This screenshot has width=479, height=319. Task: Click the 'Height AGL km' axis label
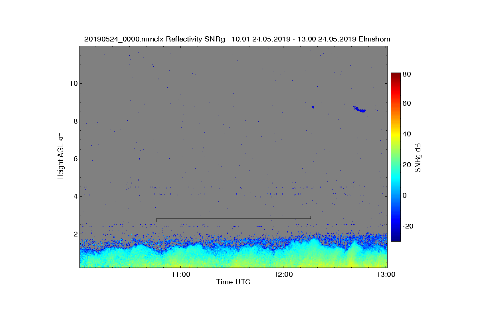point(61,156)
